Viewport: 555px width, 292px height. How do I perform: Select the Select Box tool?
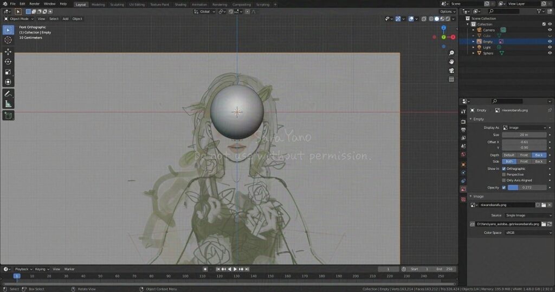tap(8, 30)
